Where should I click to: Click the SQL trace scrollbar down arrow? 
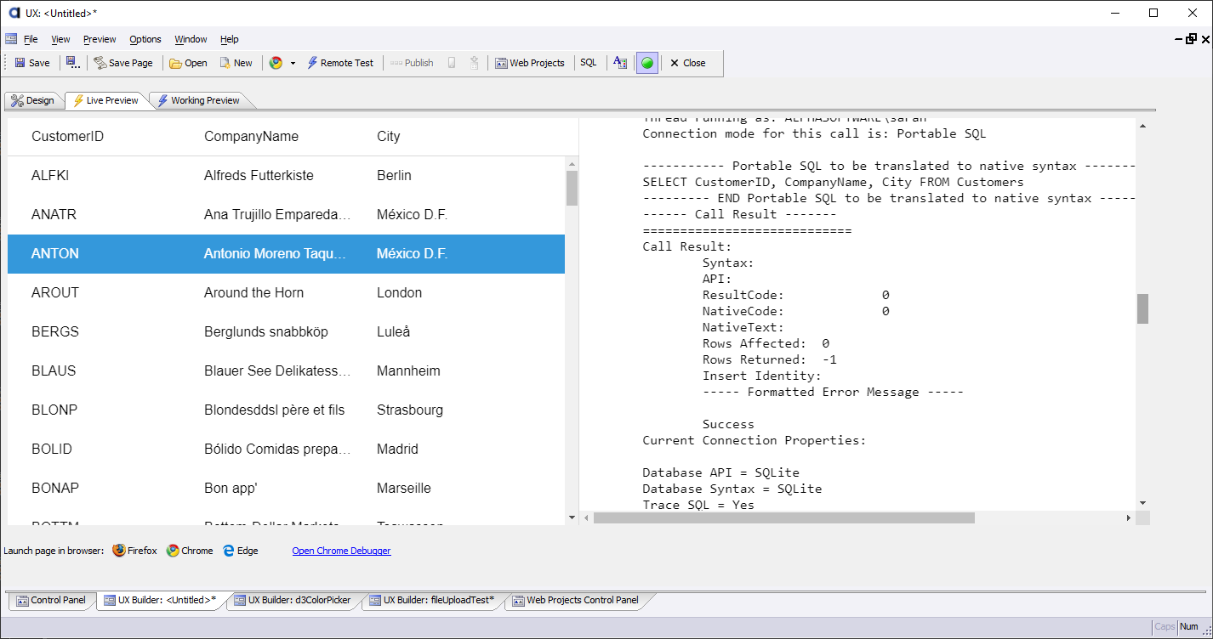click(x=1142, y=503)
